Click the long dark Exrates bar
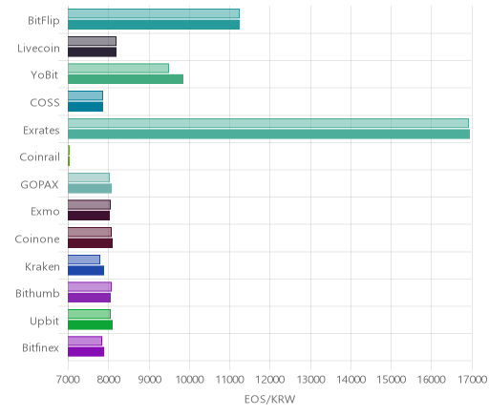 click(269, 135)
